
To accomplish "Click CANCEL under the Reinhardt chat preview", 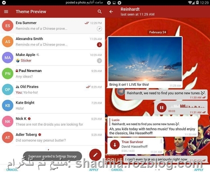I will click(x=117, y=170).
